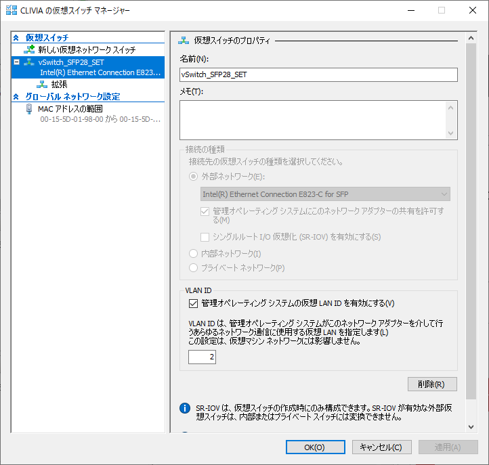The image size is (489, 465).
Task: Click the 拡張 extensions icon
Action: pos(42,85)
